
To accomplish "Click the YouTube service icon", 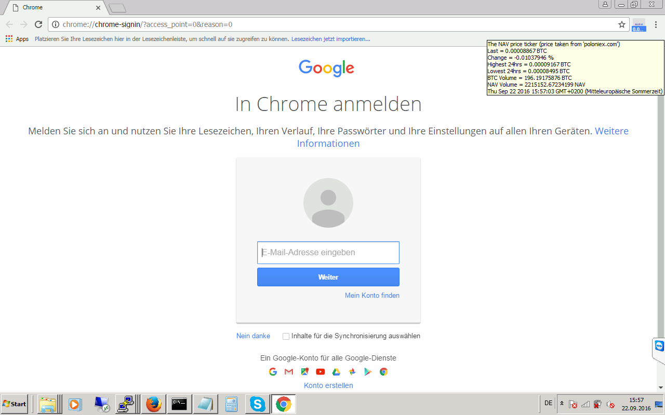I will [x=321, y=371].
